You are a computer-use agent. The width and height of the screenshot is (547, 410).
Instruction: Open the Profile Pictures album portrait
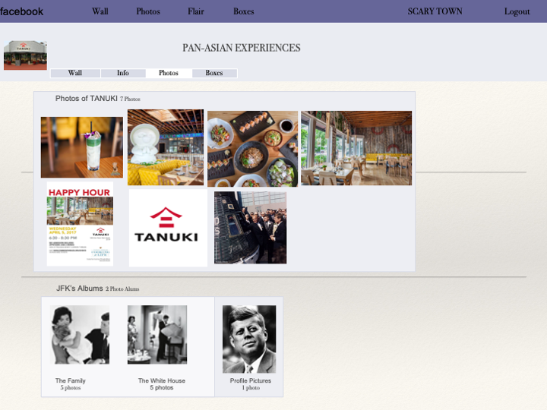tap(249, 339)
